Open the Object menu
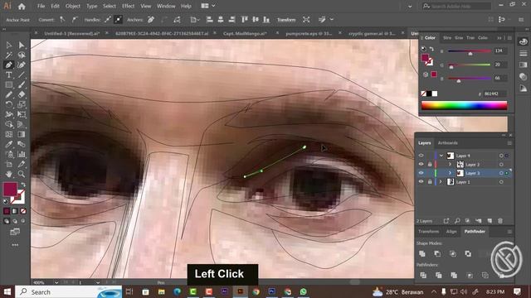531x298 pixels. click(x=73, y=6)
